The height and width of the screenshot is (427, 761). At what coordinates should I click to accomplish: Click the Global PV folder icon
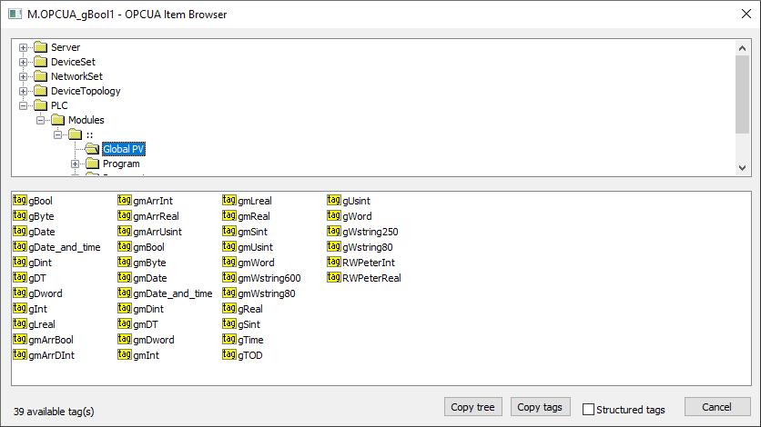(x=91, y=149)
